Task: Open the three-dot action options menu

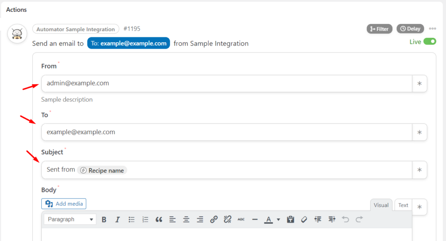Action: [432, 29]
